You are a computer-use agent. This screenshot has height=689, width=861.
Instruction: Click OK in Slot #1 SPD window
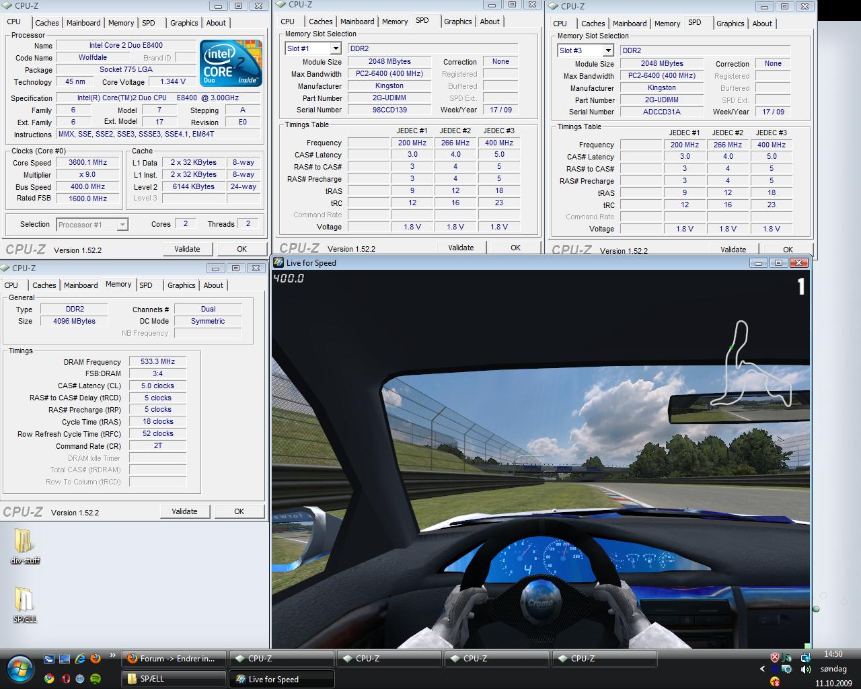pyautogui.click(x=515, y=248)
